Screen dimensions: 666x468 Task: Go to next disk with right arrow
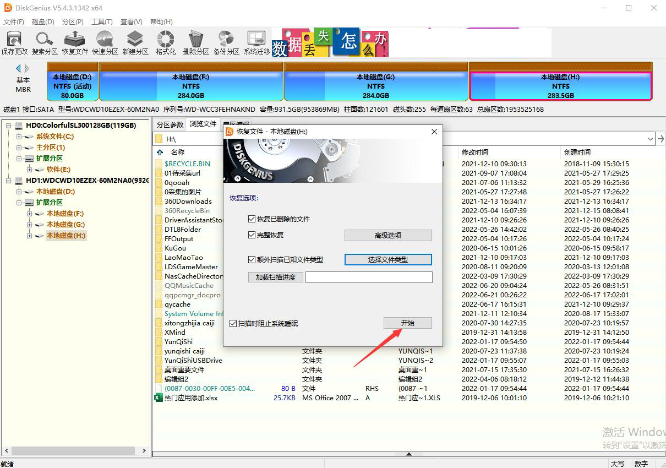[27, 68]
